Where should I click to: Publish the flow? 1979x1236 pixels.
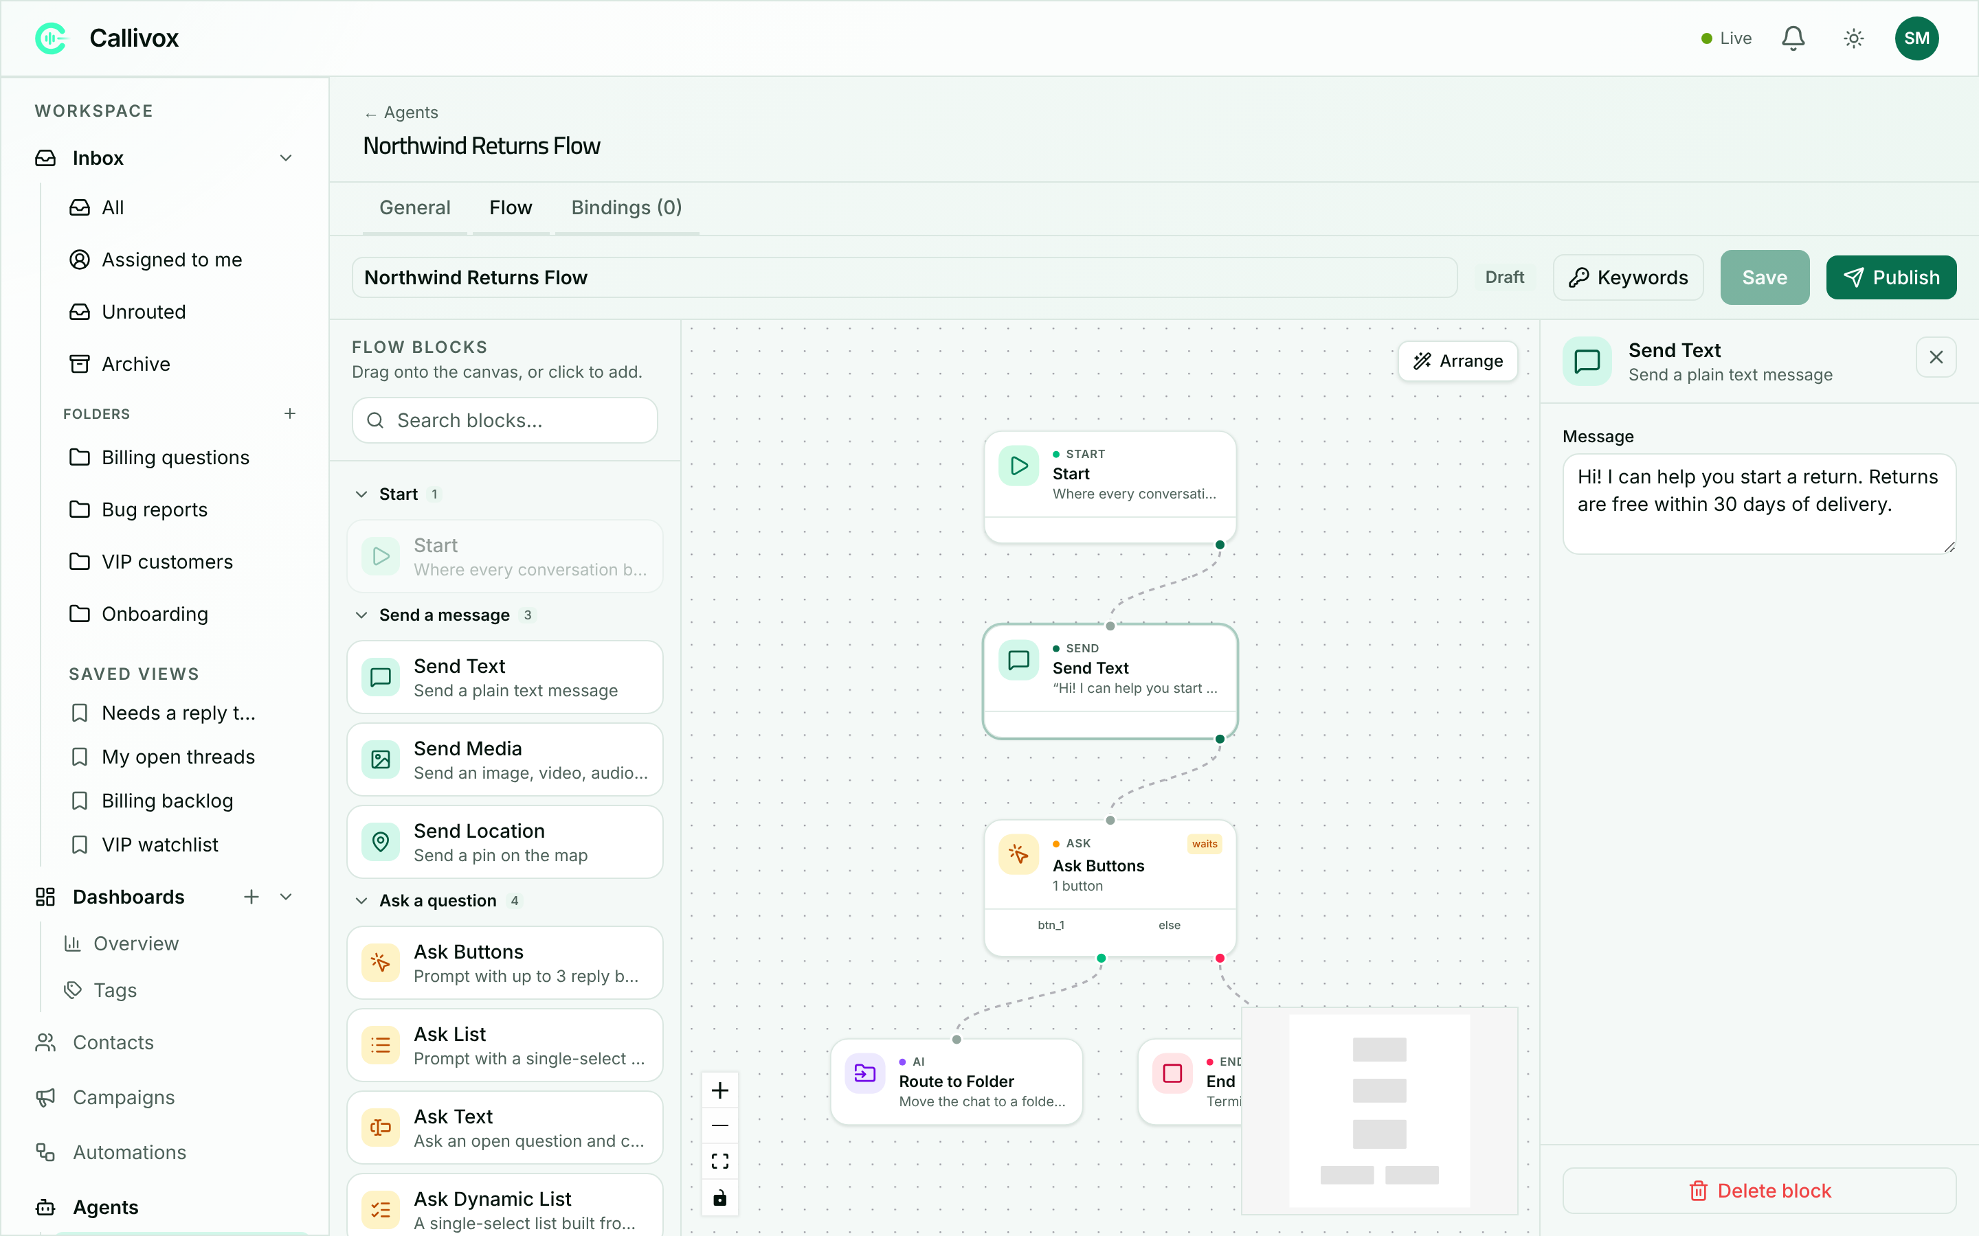[1890, 278]
